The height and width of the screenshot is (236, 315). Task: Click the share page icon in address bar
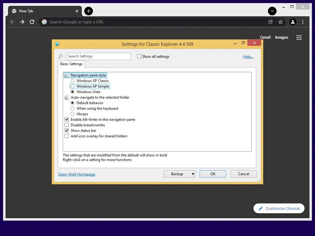[x=271, y=22]
